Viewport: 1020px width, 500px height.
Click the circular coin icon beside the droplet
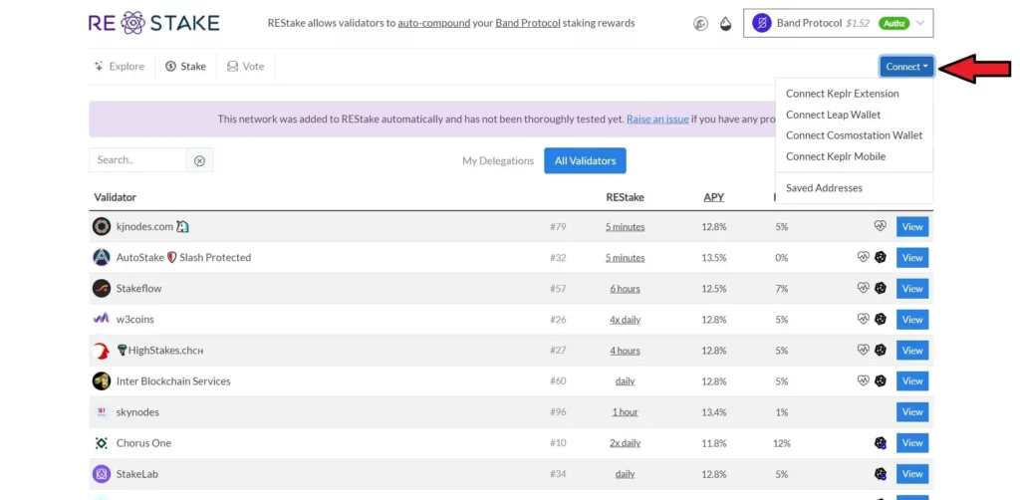point(700,24)
